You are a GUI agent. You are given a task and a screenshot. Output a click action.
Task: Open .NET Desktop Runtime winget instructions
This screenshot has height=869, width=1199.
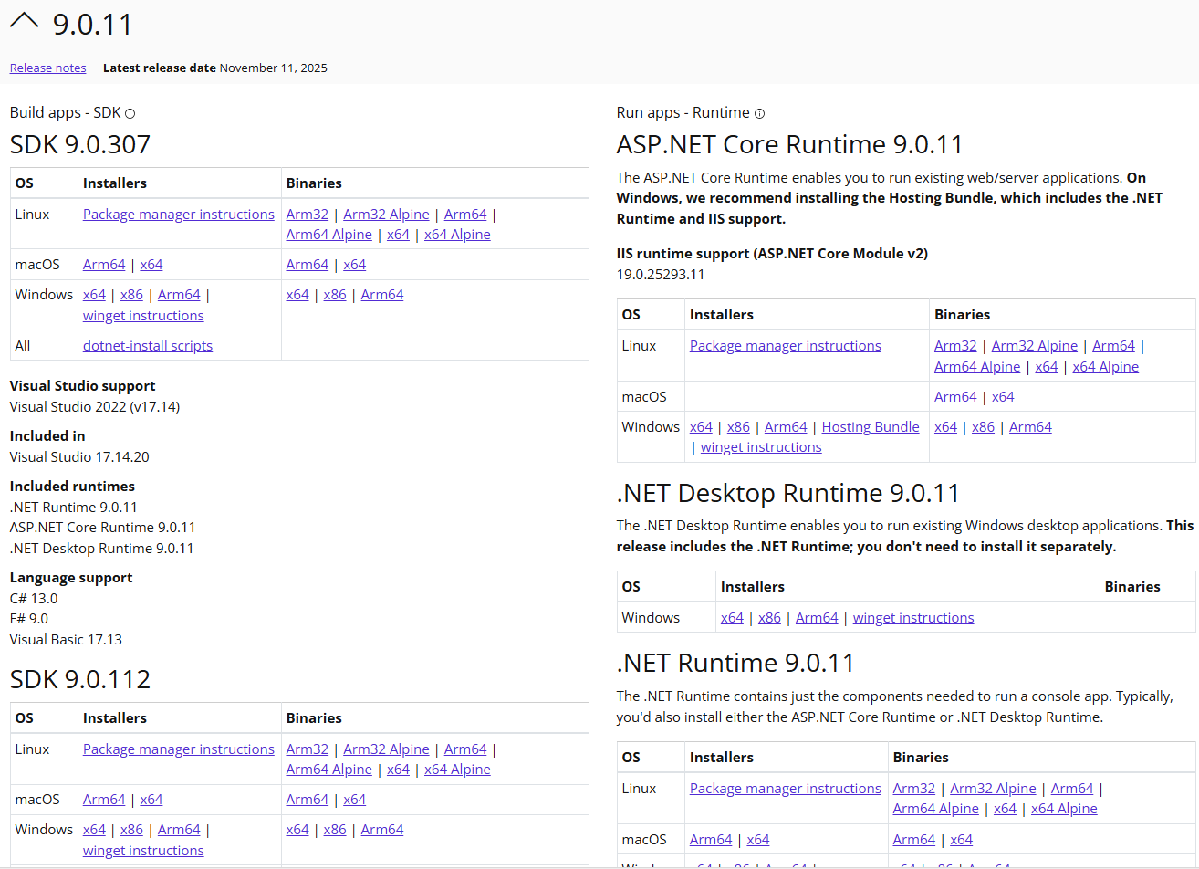click(912, 618)
